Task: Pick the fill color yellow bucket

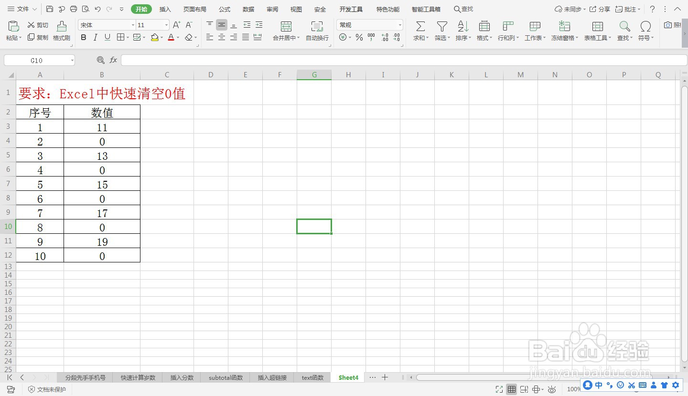Action: pos(154,37)
